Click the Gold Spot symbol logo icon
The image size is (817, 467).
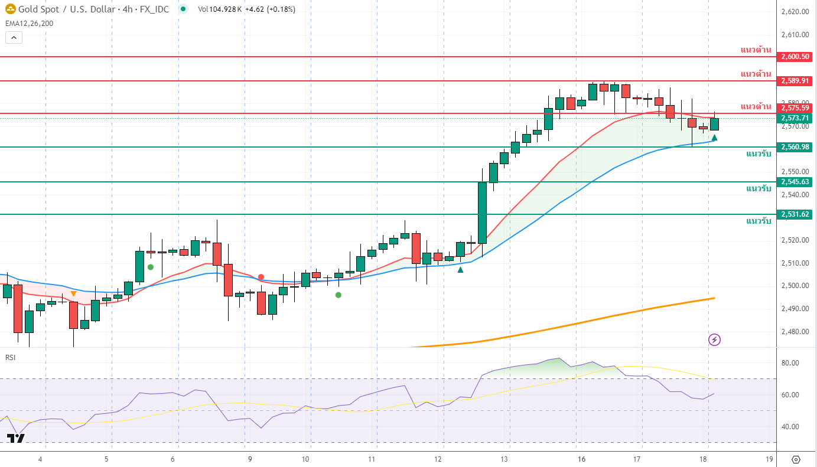point(11,9)
